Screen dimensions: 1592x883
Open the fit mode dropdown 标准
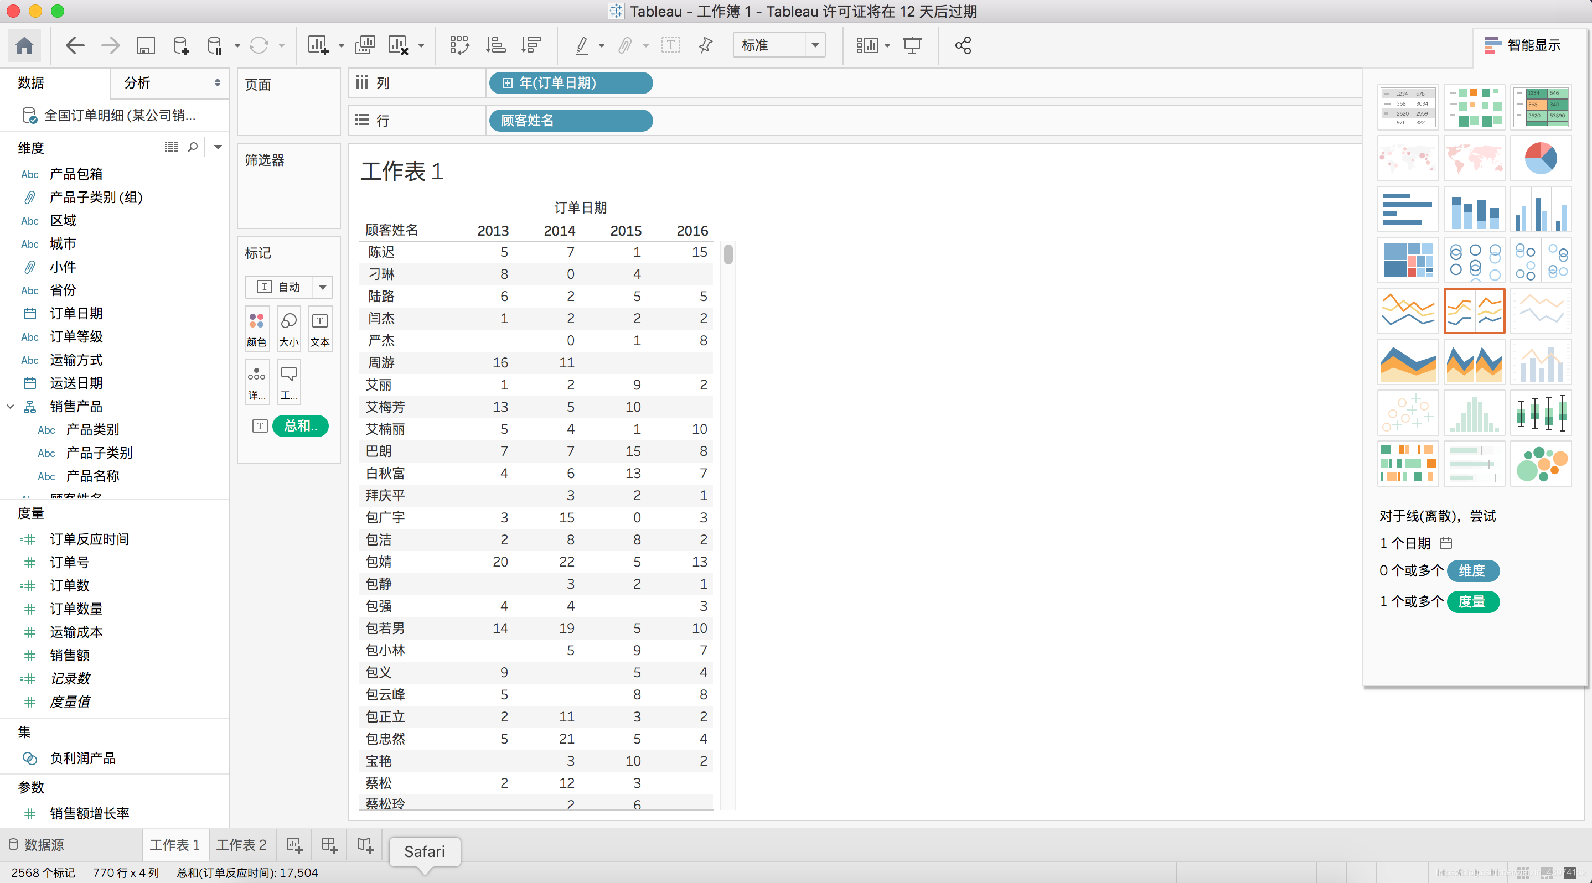[779, 45]
